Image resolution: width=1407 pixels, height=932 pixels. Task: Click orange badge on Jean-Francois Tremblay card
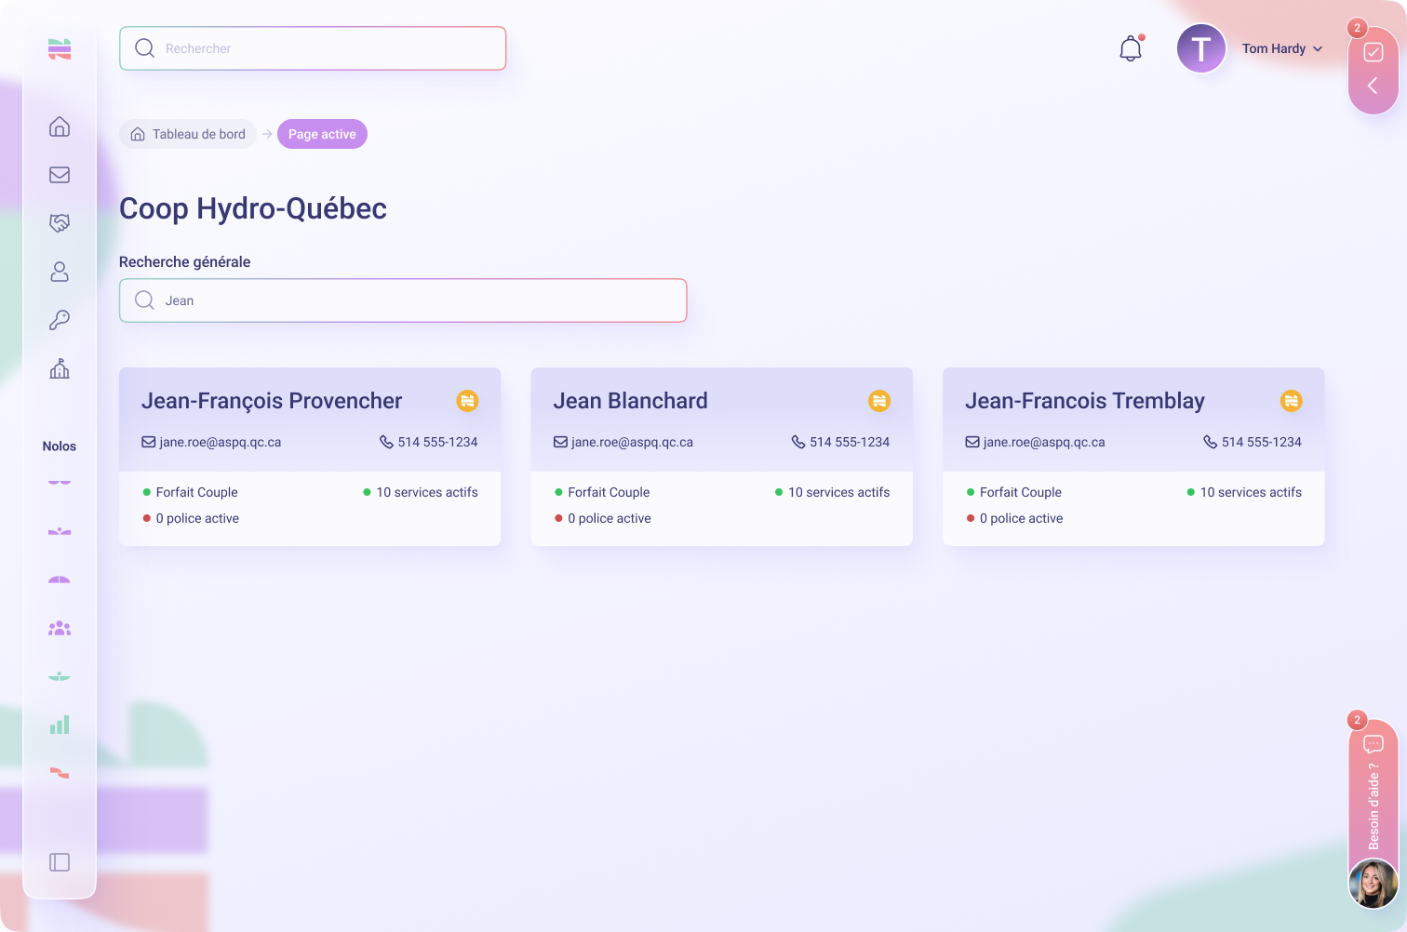point(1292,401)
